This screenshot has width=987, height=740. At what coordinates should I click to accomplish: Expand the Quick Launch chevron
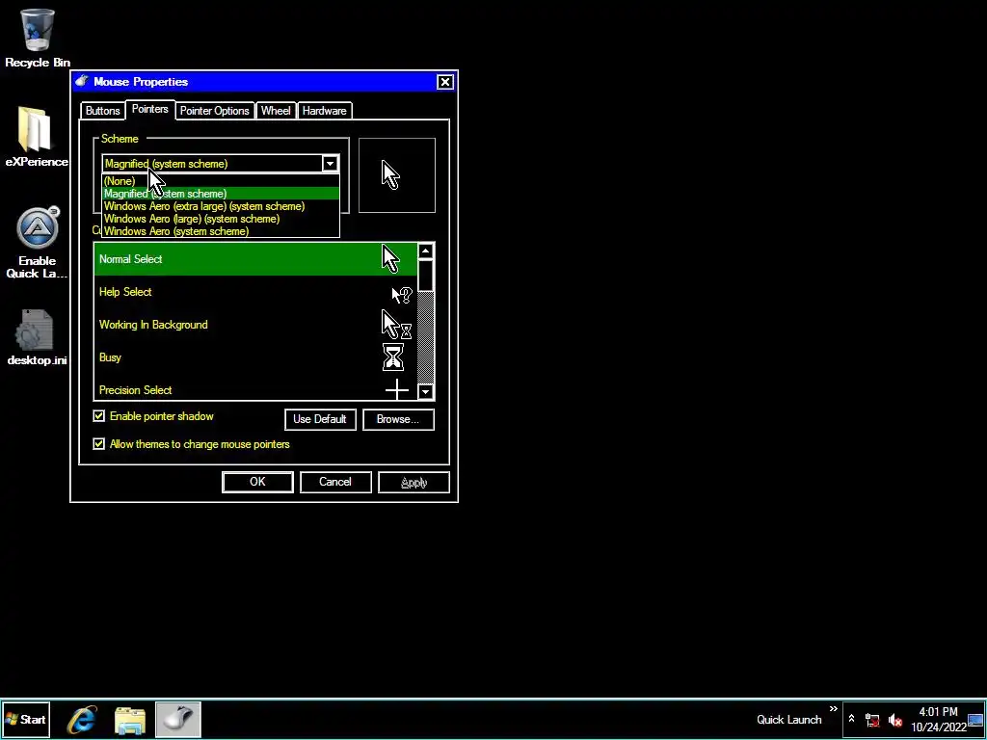[x=834, y=709]
